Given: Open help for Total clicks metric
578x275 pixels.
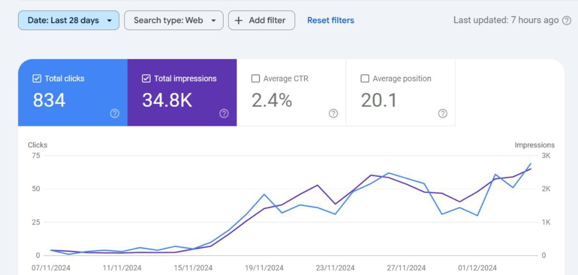Looking at the screenshot, I should [115, 113].
